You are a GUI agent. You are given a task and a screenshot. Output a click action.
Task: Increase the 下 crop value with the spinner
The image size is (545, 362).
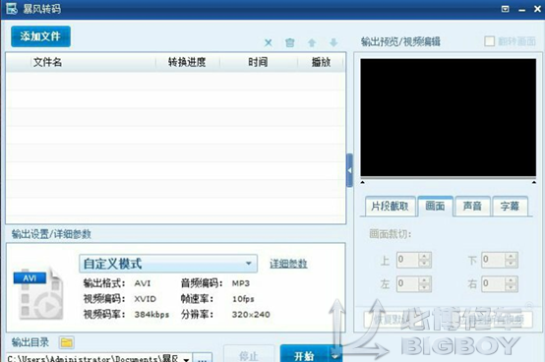pos(511,257)
